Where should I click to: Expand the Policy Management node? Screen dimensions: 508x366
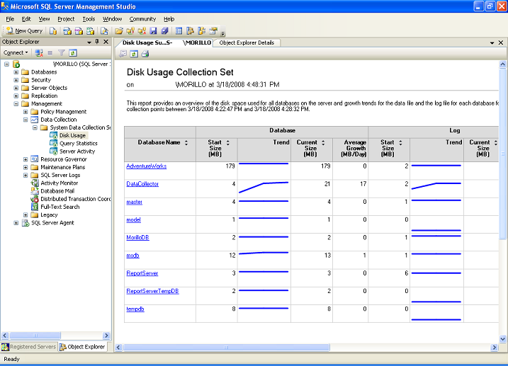pyautogui.click(x=26, y=112)
